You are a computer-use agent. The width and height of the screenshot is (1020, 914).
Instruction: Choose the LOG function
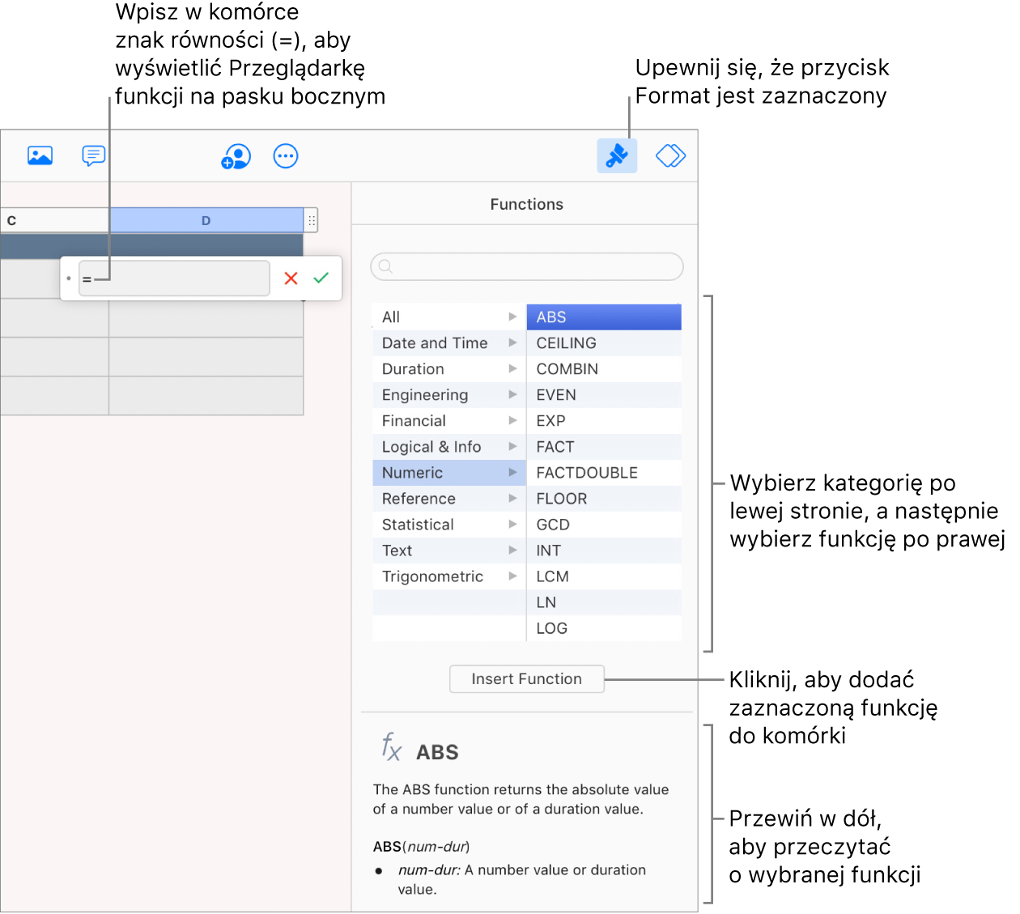pyautogui.click(x=604, y=628)
